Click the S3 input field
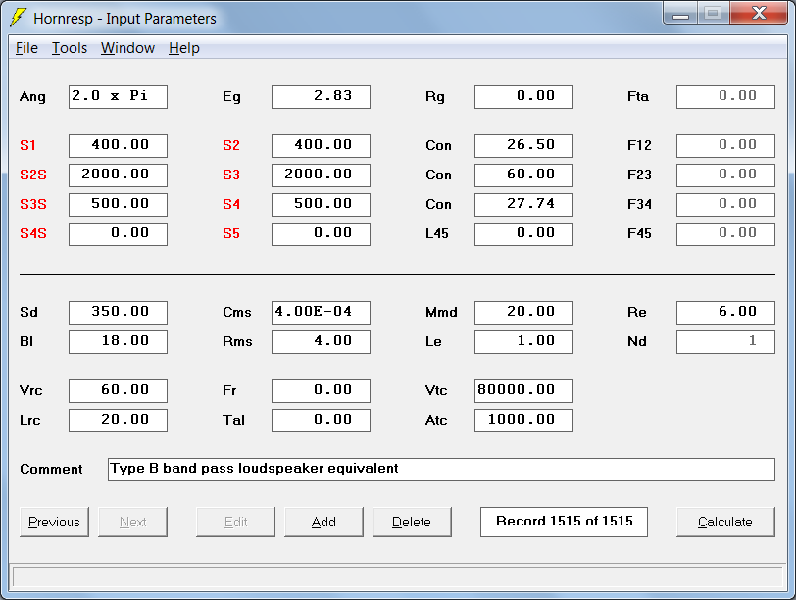This screenshot has width=796, height=600. coord(321,175)
